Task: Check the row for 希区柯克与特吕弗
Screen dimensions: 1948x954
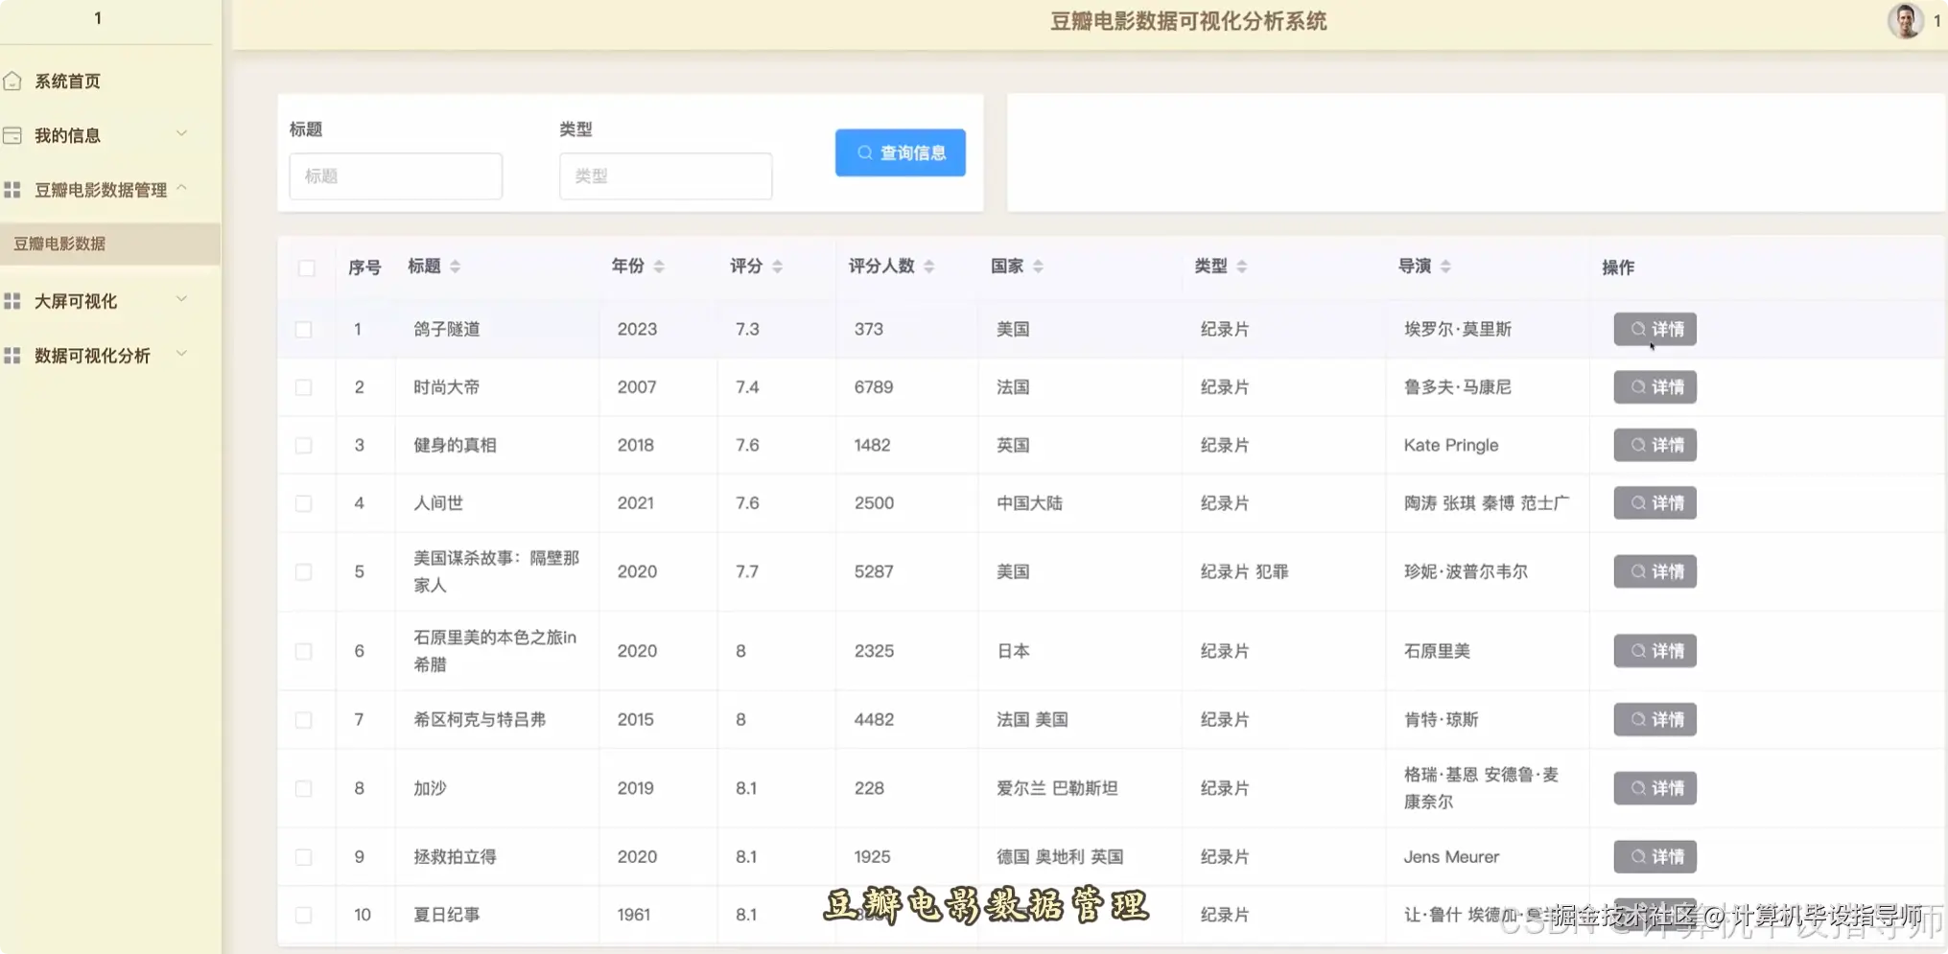Action: click(303, 720)
